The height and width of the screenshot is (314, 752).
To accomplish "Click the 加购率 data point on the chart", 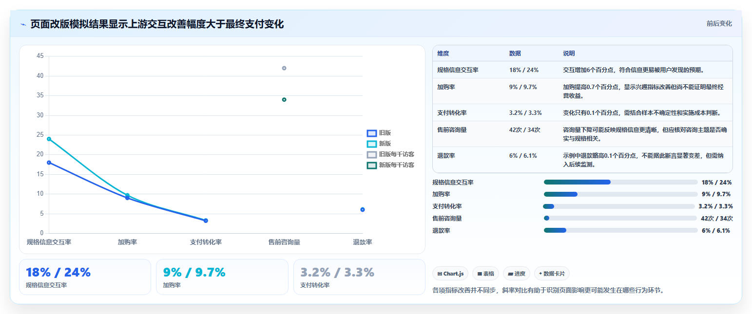I will (x=127, y=197).
